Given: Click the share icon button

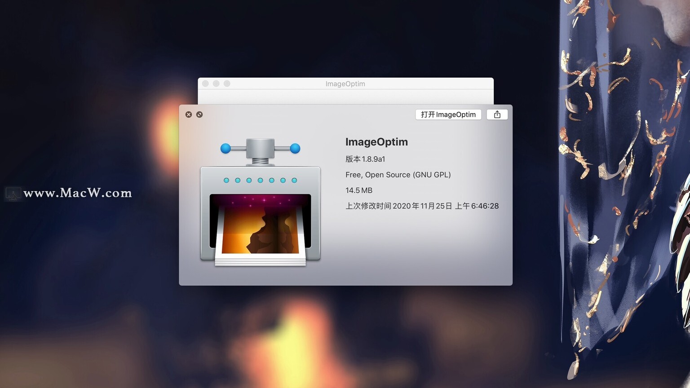Looking at the screenshot, I should coord(497,115).
